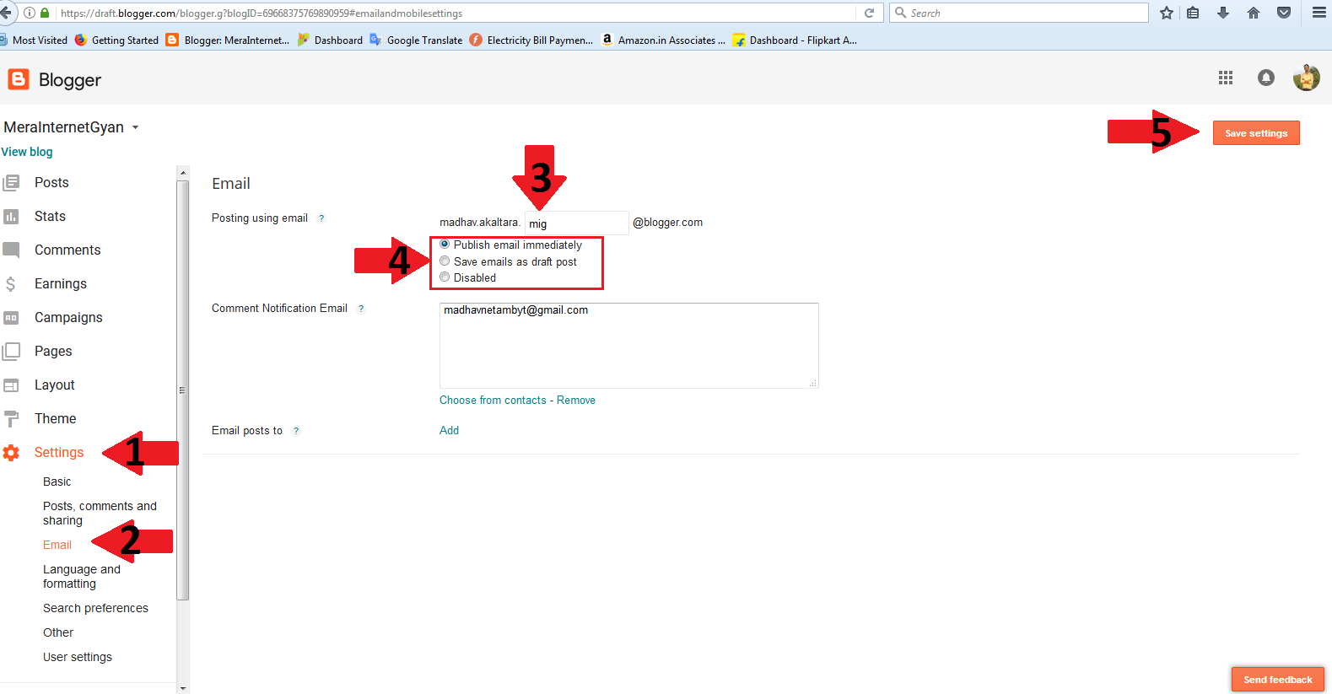This screenshot has width=1332, height=694.
Task: Open Campaigns section in sidebar
Action: (68, 317)
